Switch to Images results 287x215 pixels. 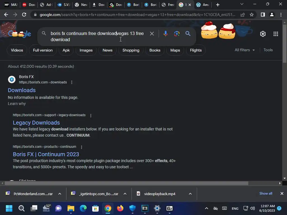(x=86, y=50)
